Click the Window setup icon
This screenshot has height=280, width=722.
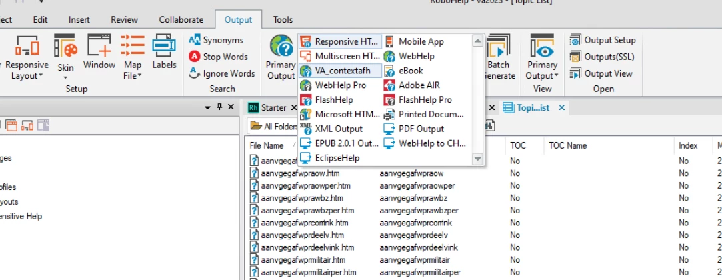tap(99, 52)
